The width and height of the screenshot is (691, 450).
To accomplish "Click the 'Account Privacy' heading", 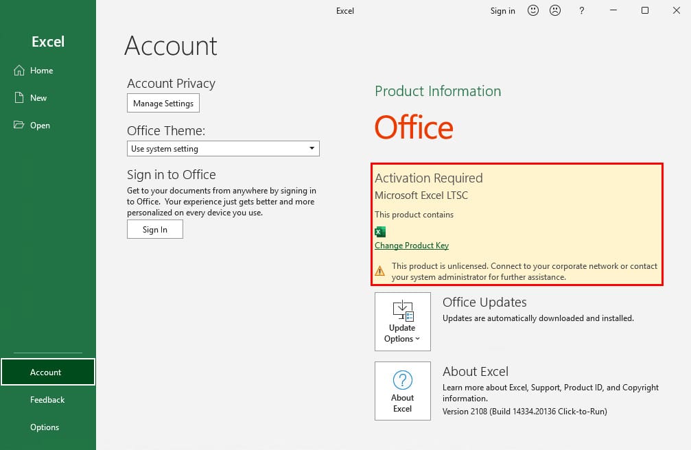I will click(171, 83).
